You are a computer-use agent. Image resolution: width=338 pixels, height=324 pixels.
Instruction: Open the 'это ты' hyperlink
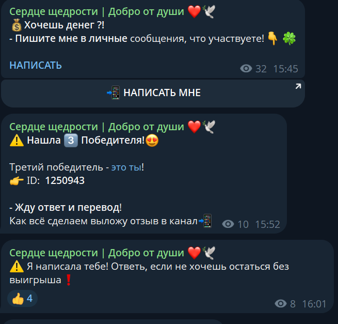coord(126,167)
